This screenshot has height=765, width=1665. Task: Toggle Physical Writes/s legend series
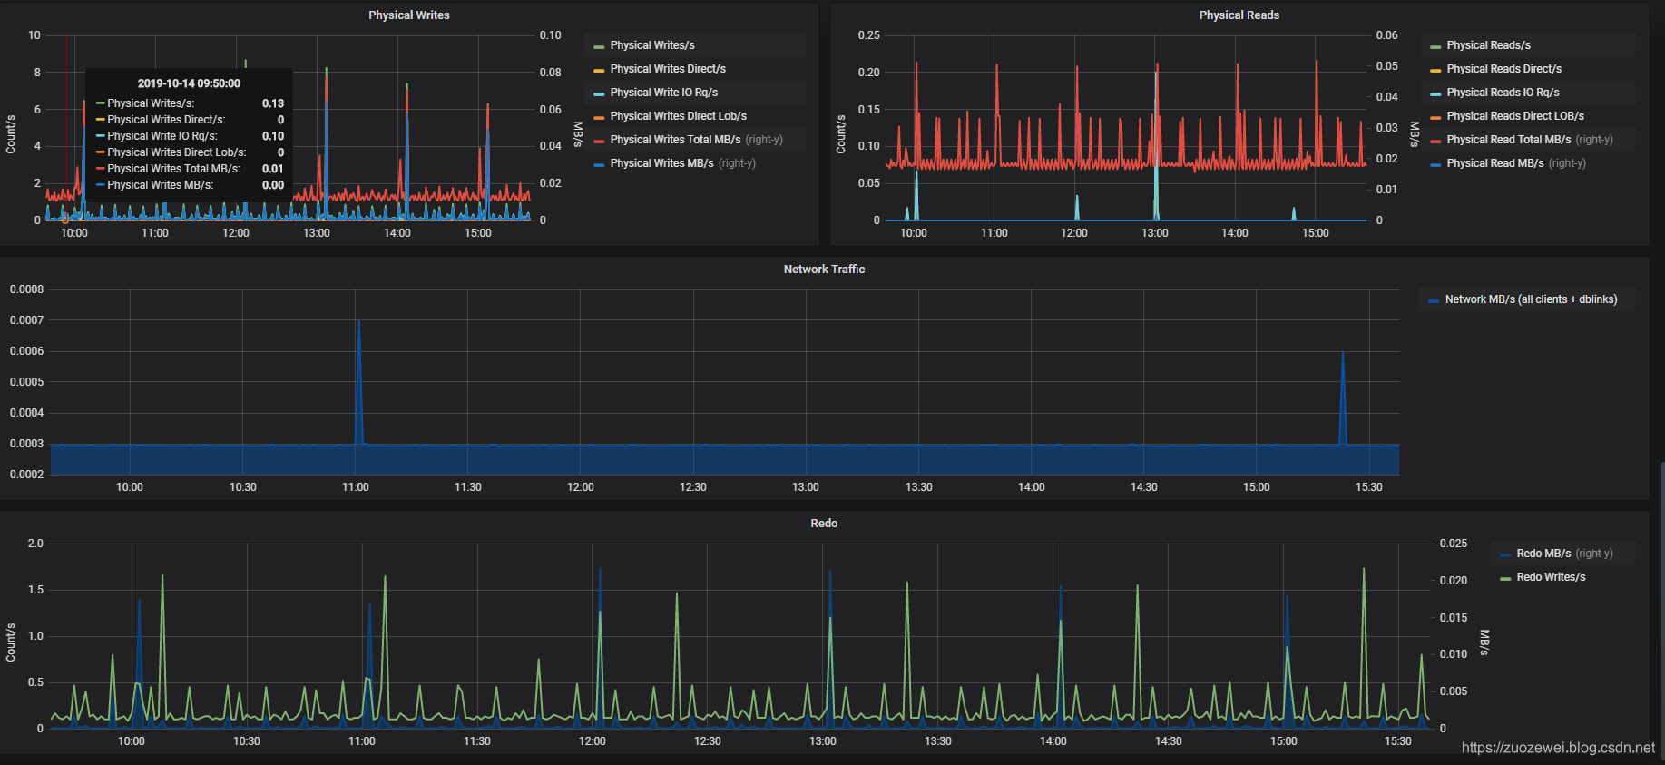pyautogui.click(x=652, y=45)
